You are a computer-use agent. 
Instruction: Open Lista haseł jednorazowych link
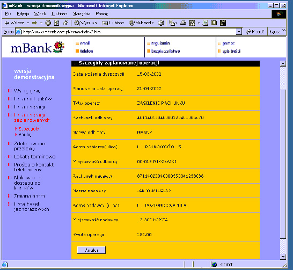(32, 207)
